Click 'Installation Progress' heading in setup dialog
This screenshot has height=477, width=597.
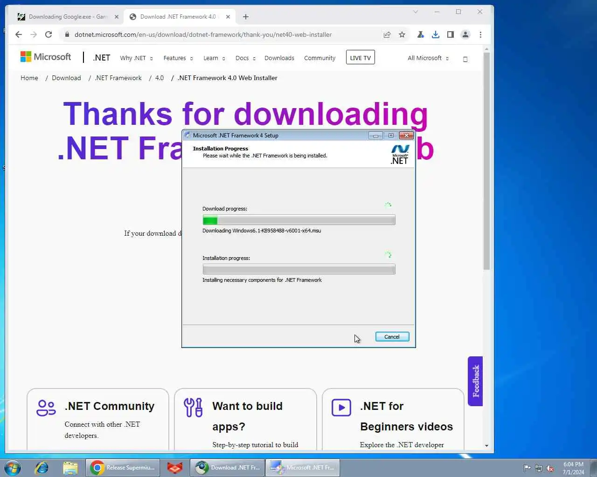pyautogui.click(x=221, y=149)
